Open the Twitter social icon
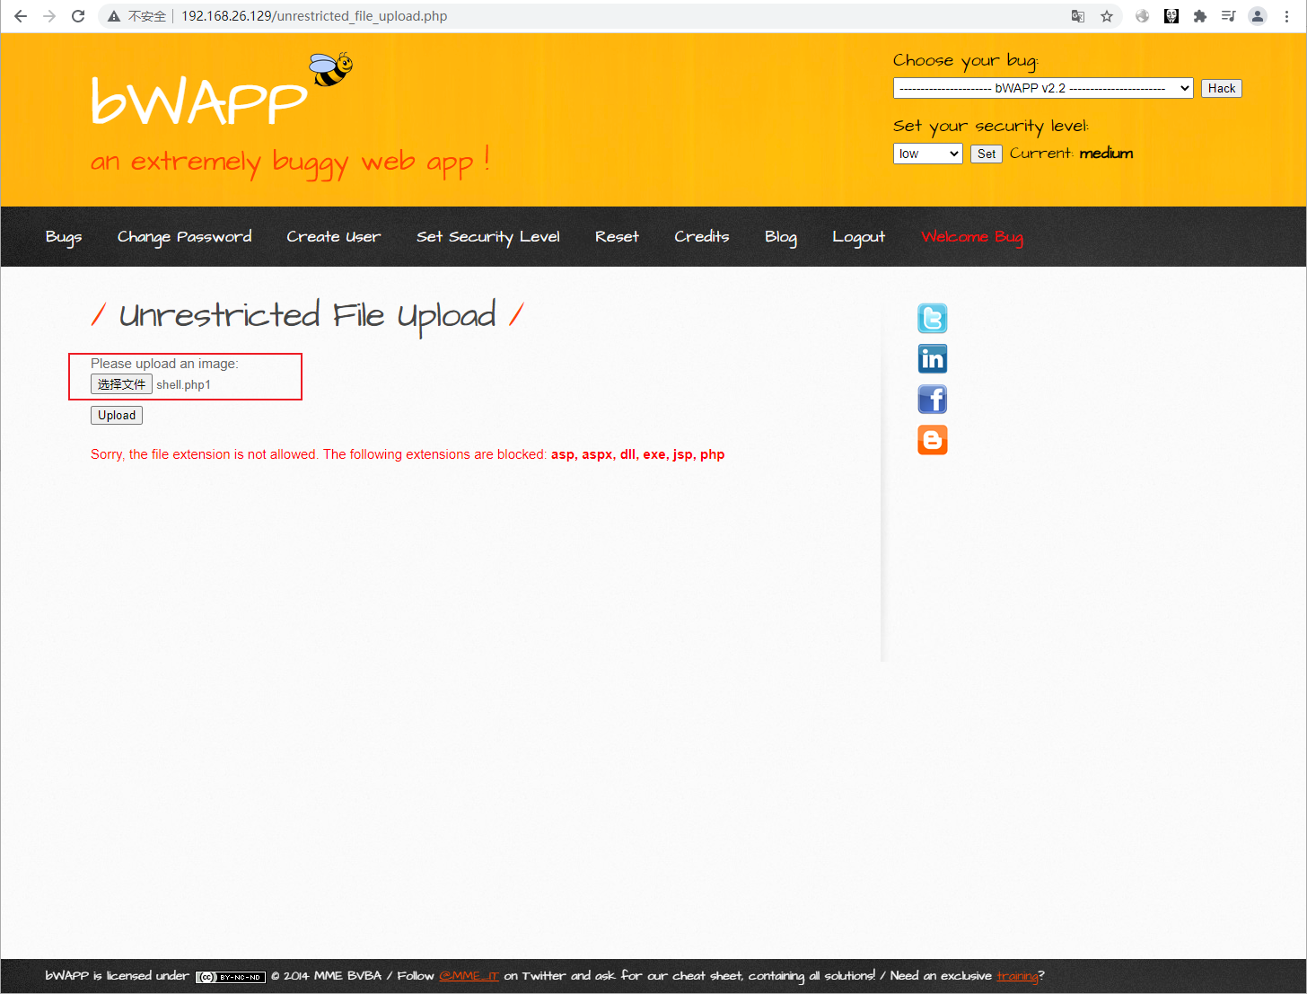Viewport: 1307px width, 994px height. click(933, 319)
